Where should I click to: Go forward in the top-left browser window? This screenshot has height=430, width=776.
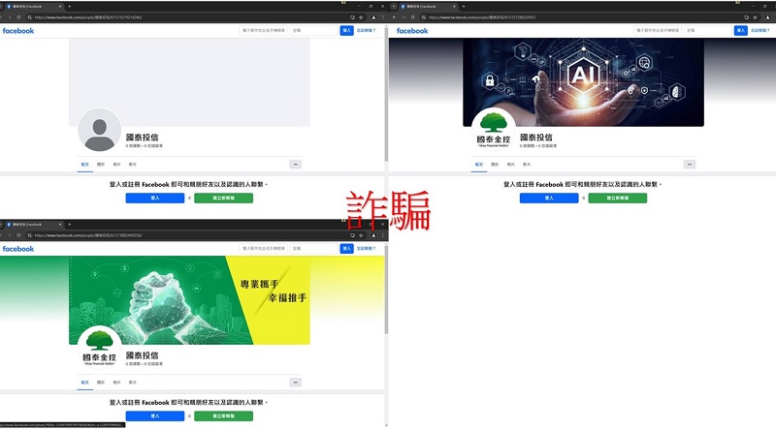click(x=10, y=17)
